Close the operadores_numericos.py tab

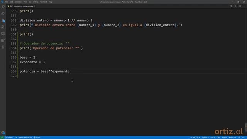pos(34,6)
